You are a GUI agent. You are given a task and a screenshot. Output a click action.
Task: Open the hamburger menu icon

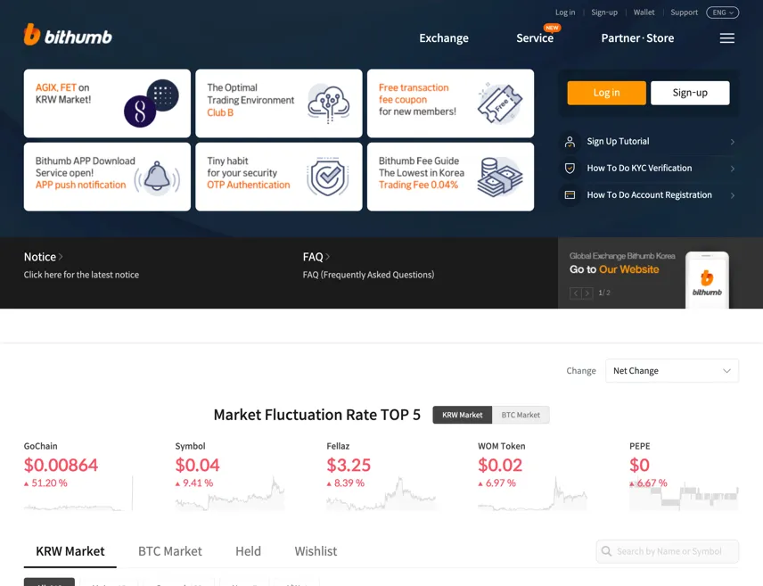727,38
